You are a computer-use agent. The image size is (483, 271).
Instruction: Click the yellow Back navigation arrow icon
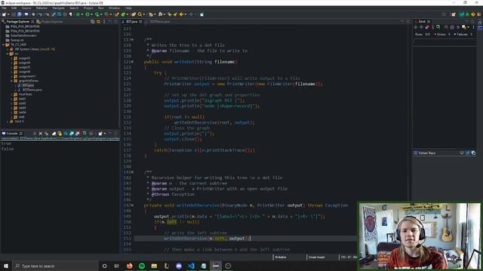pyautogui.click(x=181, y=14)
